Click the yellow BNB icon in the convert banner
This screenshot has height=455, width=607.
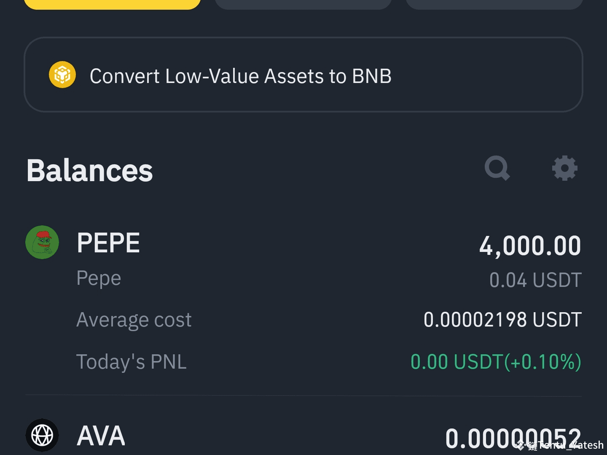pyautogui.click(x=62, y=75)
